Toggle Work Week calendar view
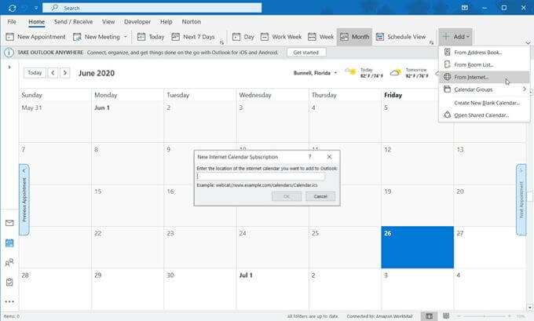 [282, 37]
